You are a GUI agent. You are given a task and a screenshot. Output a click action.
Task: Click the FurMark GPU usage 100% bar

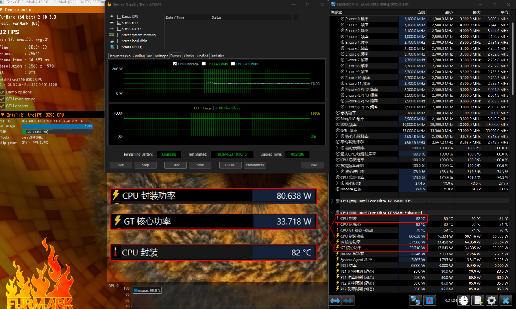pos(57,126)
